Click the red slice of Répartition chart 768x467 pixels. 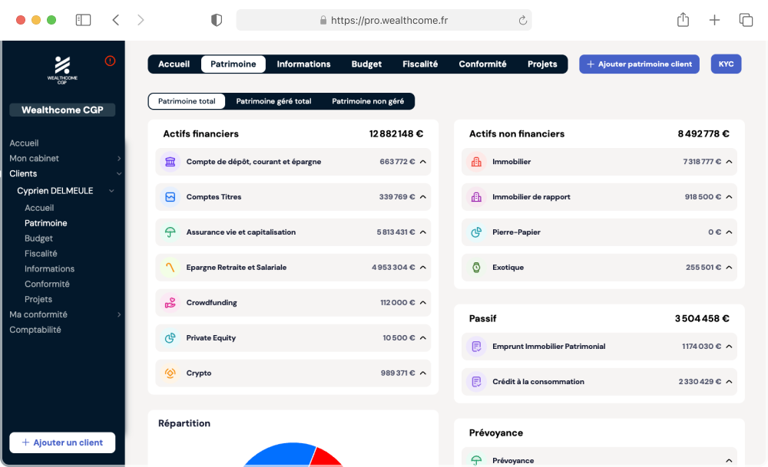(x=325, y=459)
